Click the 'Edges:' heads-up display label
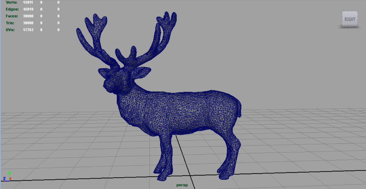This screenshot has width=366, height=189. [x=12, y=9]
